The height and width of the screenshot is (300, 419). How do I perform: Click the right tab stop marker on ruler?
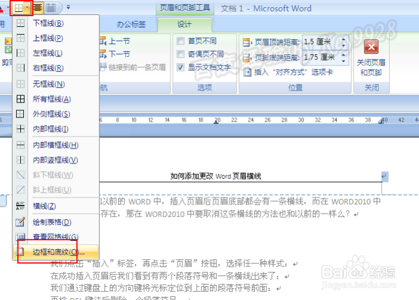coord(380,122)
